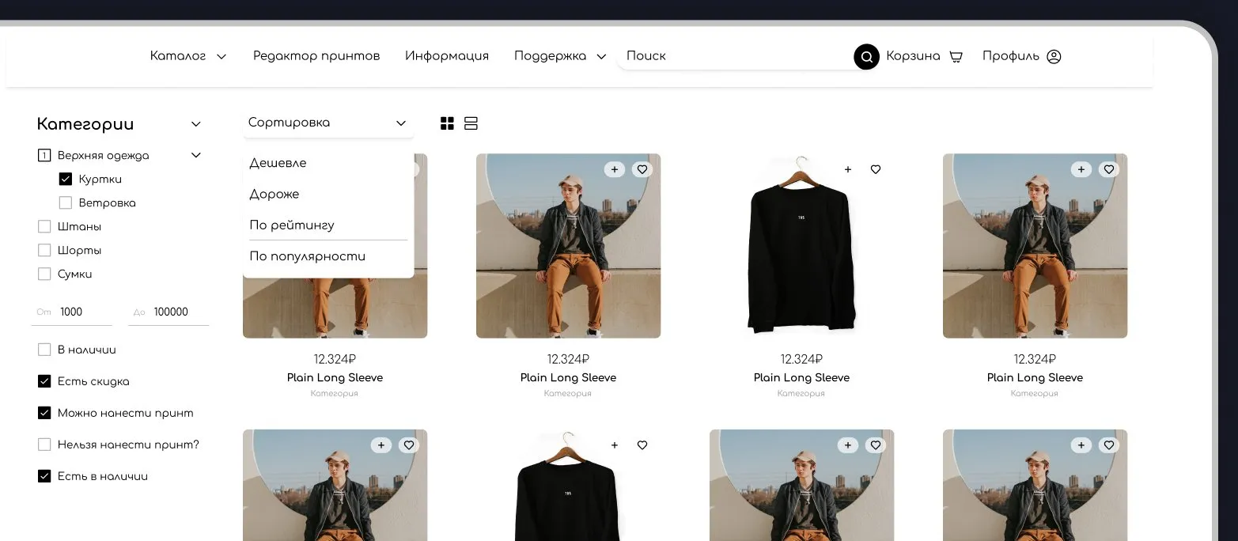Screen dimensions: 1238x541
Task: Click the От minimum price field
Action: (74, 312)
